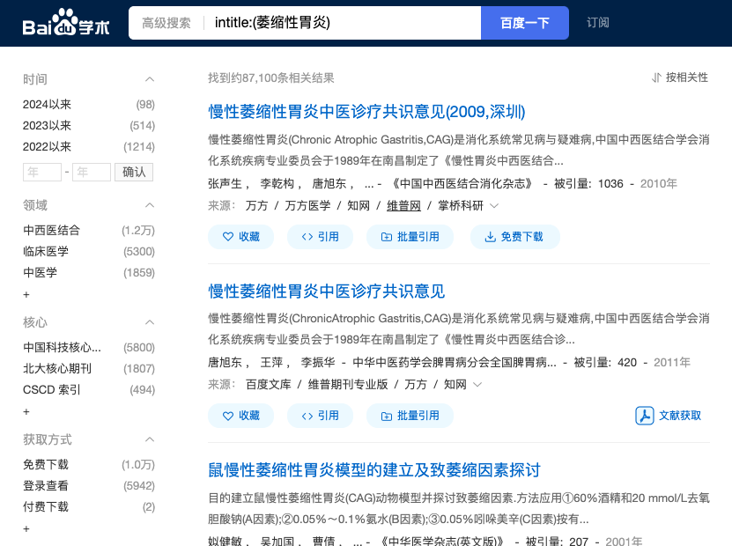Screen dimensions: 732x546
Task: Open the sort by relevance dropdown
Action: point(679,77)
